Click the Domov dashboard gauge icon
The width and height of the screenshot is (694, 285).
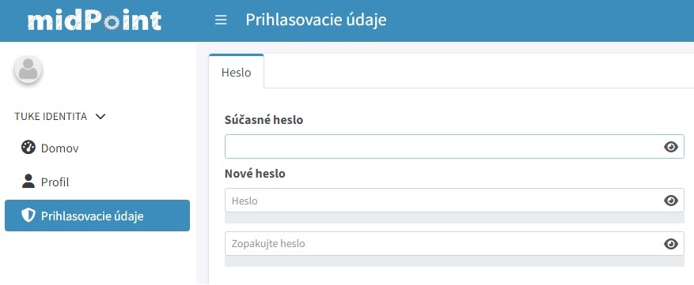(x=28, y=147)
